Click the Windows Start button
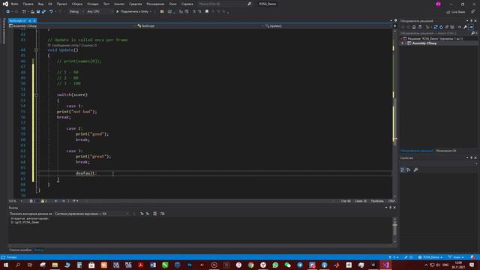Image resolution: width=480 pixels, height=270 pixels. pyautogui.click(x=6, y=265)
